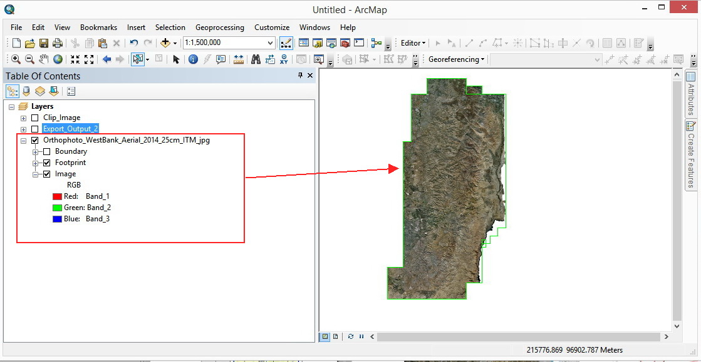
Task: Click the Go To XY tool
Action: pos(285,59)
